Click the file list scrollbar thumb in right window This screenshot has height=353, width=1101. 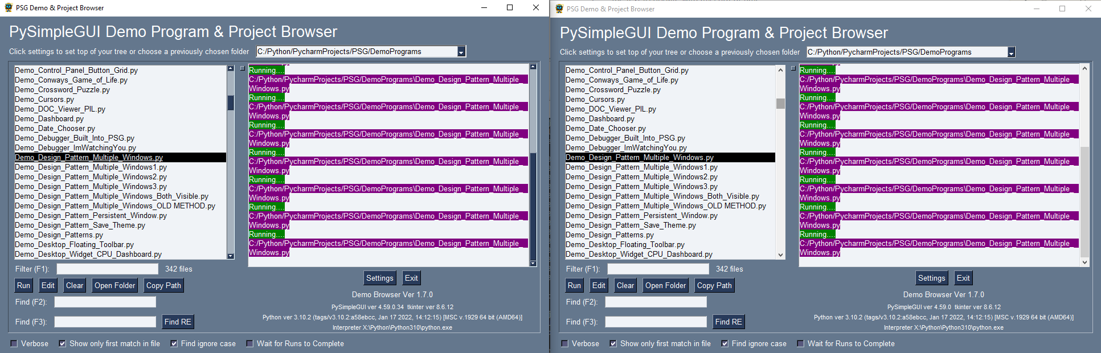[x=780, y=103]
